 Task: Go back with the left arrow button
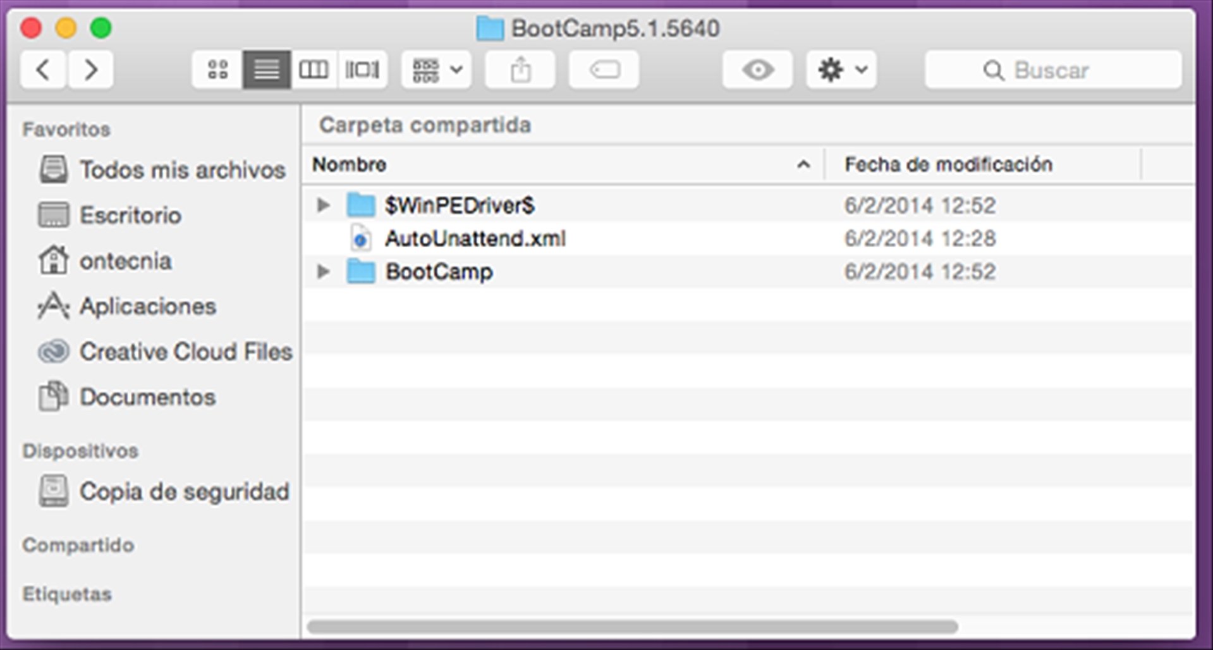[43, 70]
